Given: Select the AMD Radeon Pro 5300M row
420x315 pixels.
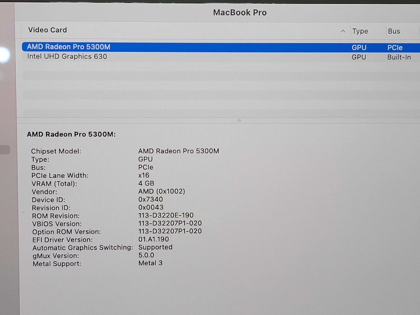Looking at the screenshot, I should (135, 47).
